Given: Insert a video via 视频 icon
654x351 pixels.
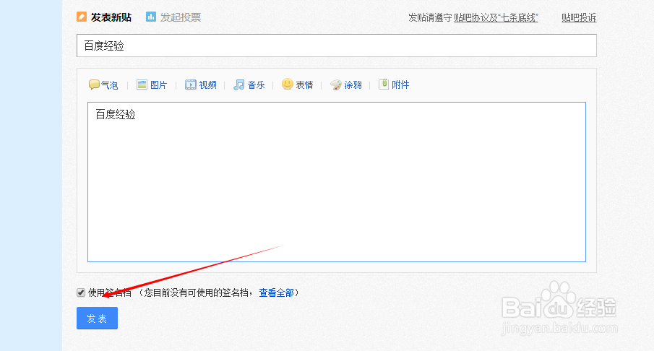Looking at the screenshot, I should coord(190,84).
